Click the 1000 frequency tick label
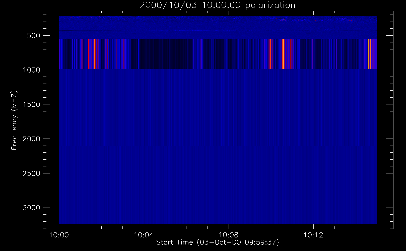 click(x=31, y=70)
